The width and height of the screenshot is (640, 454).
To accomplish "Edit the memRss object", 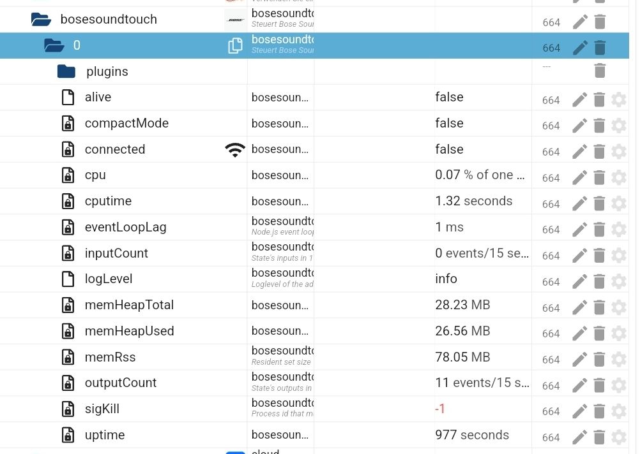I will point(579,360).
